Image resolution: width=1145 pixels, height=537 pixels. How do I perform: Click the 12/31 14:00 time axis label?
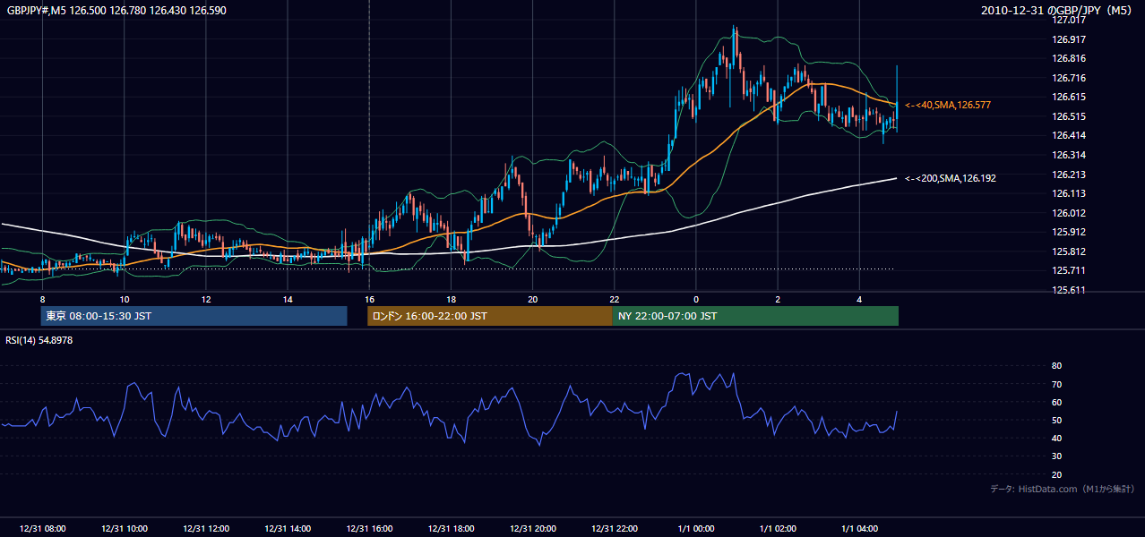click(x=288, y=528)
